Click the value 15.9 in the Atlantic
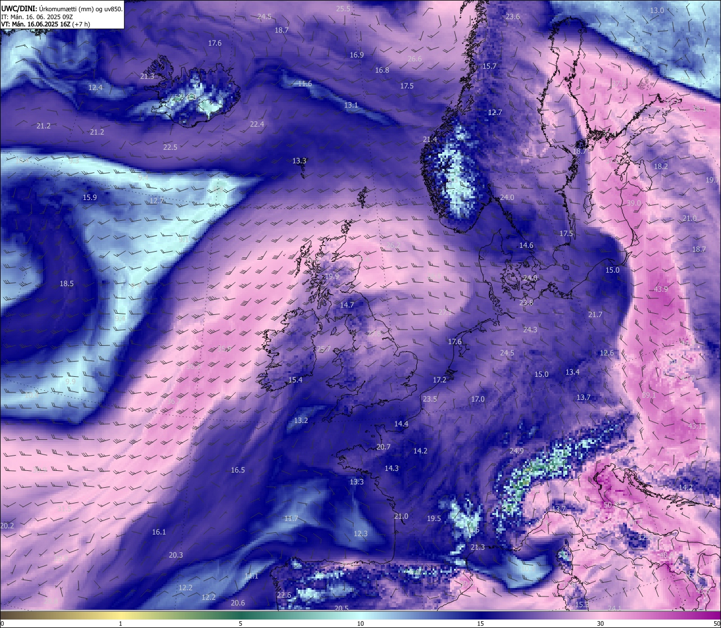721x628 pixels. (90, 197)
